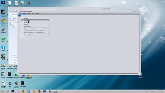Open the Файл menu in Notepad

coord(20,13)
